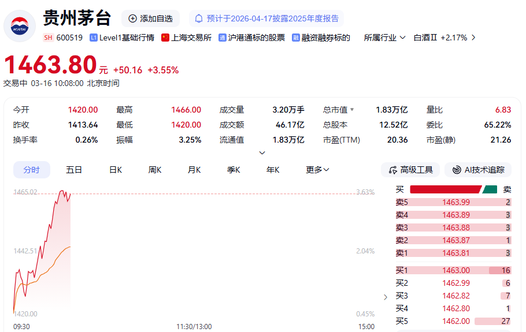526x332 pixels.
Task: Click the Level1 基础行情 badge icon
Action: coord(93,38)
